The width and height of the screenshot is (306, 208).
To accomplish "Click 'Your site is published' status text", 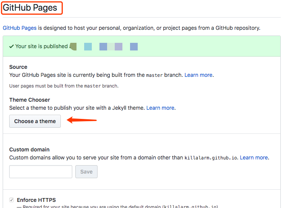I will 41,46.
